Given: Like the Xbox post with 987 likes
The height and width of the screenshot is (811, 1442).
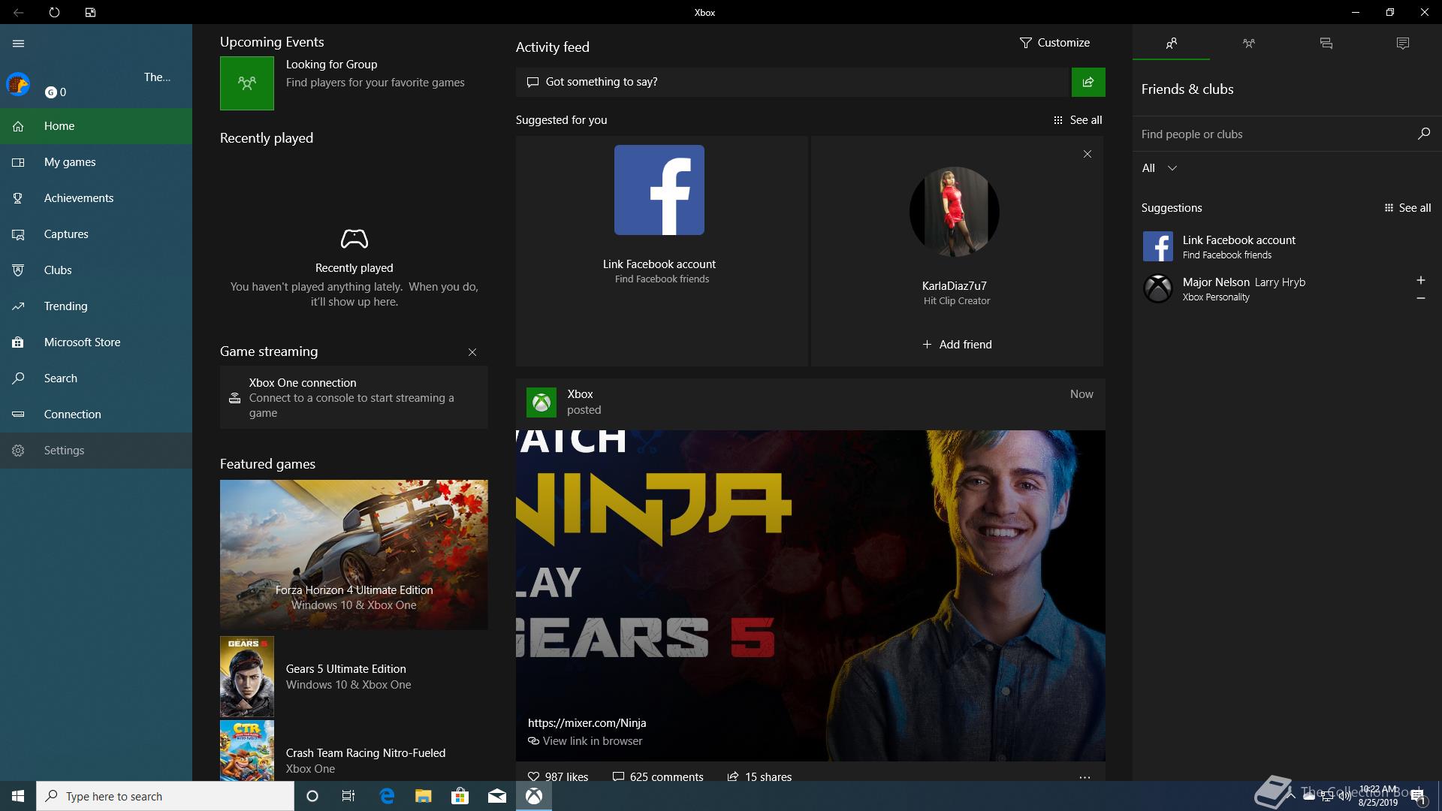Looking at the screenshot, I should (558, 776).
